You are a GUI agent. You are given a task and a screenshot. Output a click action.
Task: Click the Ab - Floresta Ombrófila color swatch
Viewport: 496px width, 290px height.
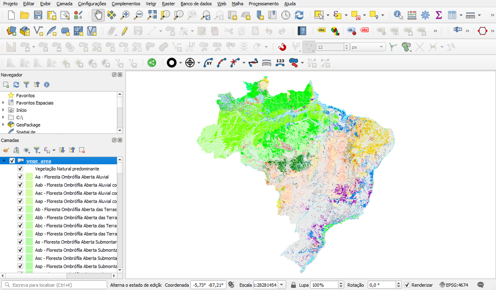point(29,209)
